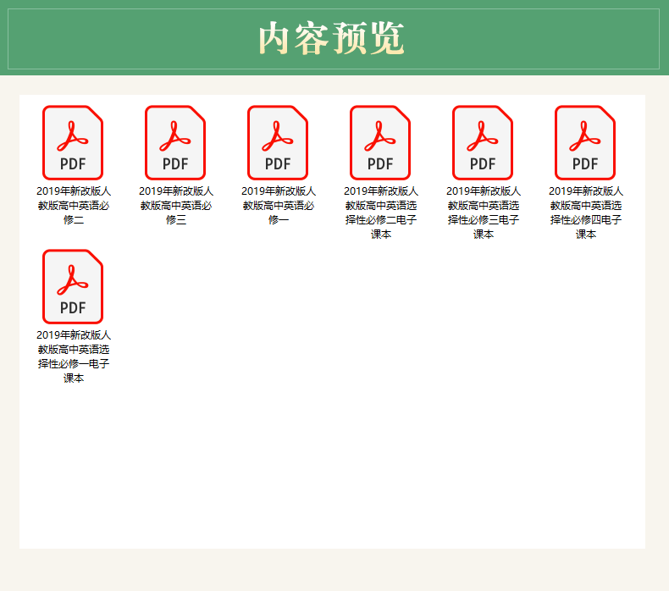Select label 选择性必修四电子课本

coord(585,213)
